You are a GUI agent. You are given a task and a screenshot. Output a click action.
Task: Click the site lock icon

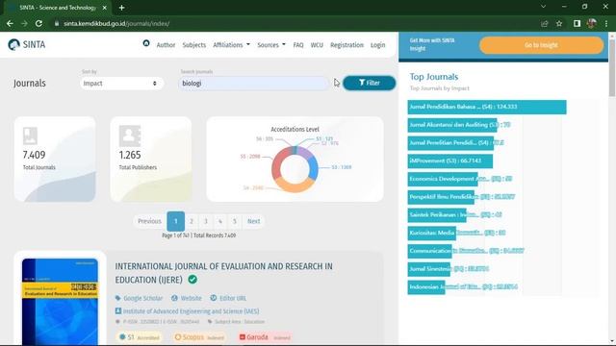coord(57,23)
